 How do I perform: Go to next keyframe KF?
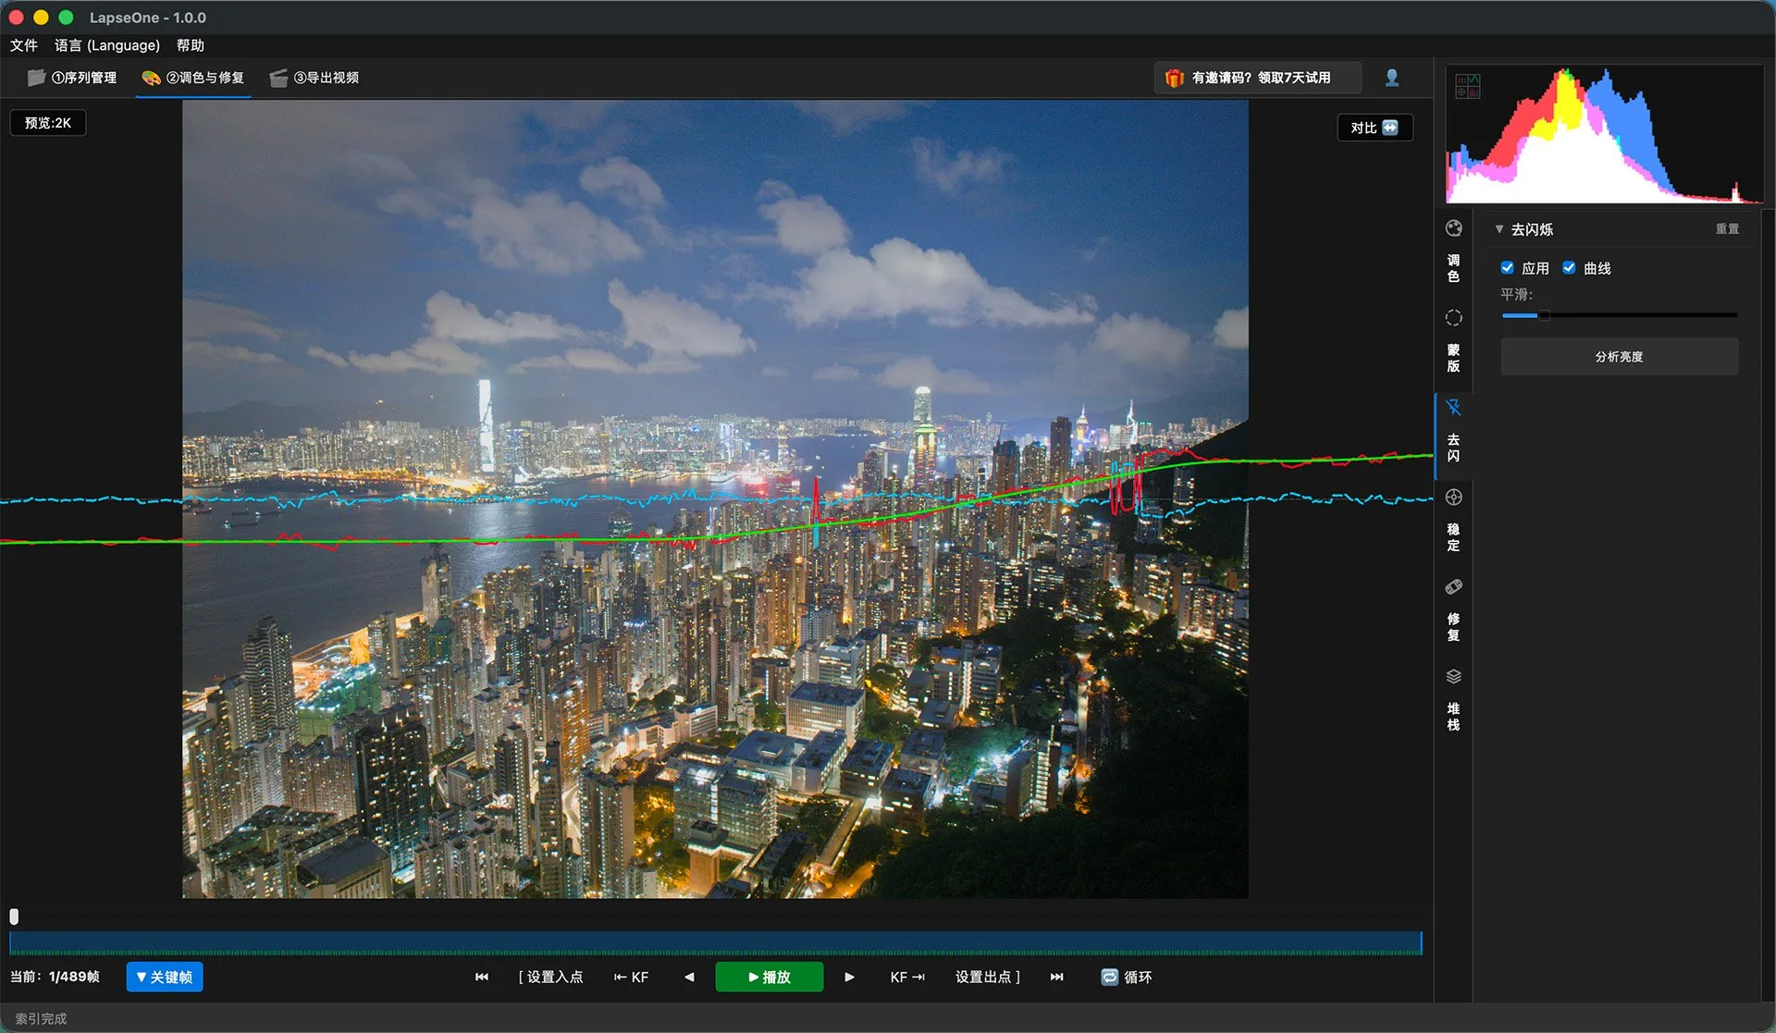[x=907, y=977]
